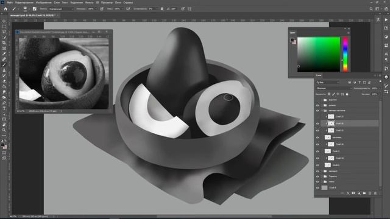390x219 pixels.
Task: Open the 3D menu
Action: (x=97, y=2)
